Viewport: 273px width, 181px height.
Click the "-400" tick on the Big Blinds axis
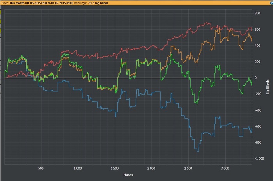[x=258, y=110]
